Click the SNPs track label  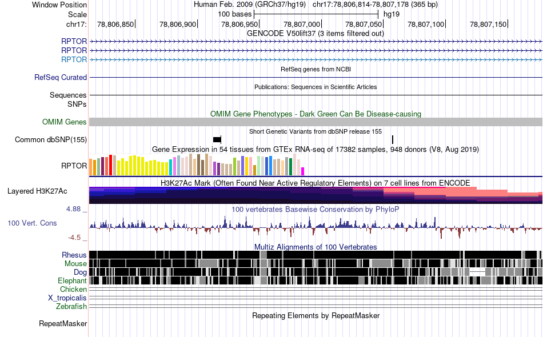coord(77,104)
